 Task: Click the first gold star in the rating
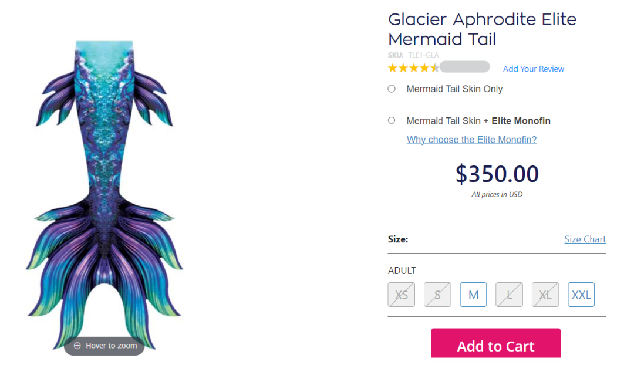(393, 68)
